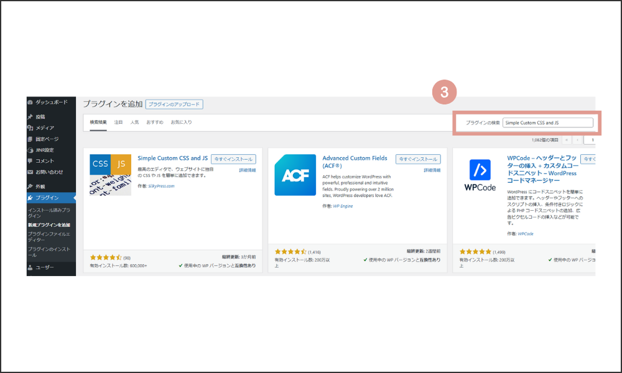Click star rating of Advanced Custom Fields
622x373 pixels.
point(290,252)
